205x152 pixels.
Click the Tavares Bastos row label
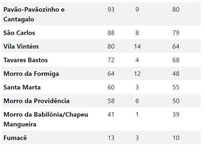[x=26, y=60]
